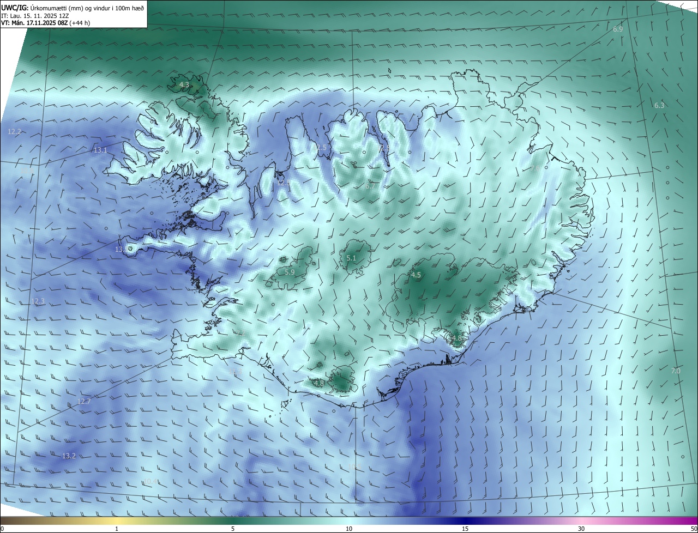Click the 4.5 value label on Vatnajökull

pos(416,275)
